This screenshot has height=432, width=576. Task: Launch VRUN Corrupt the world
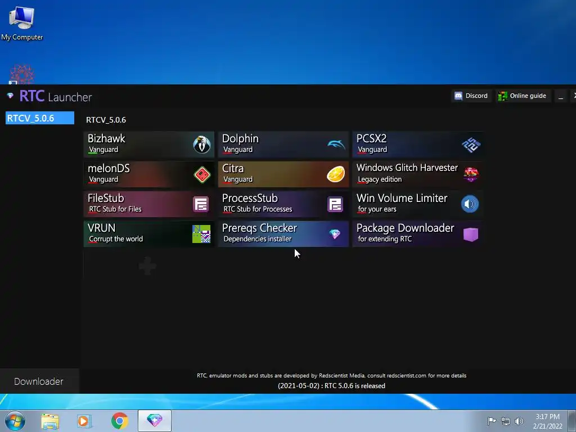coord(148,233)
